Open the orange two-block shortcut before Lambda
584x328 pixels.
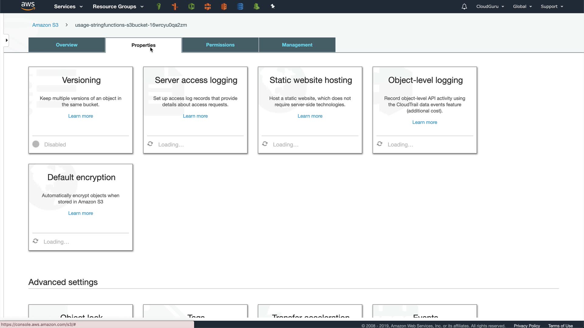pyautogui.click(x=208, y=6)
